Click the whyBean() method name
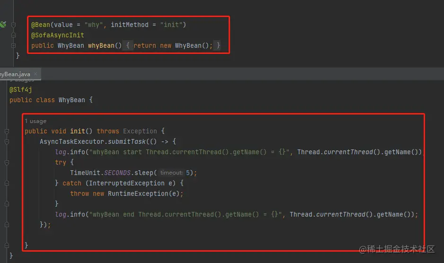Image resolution: width=444 pixels, height=263 pixels. (101, 45)
